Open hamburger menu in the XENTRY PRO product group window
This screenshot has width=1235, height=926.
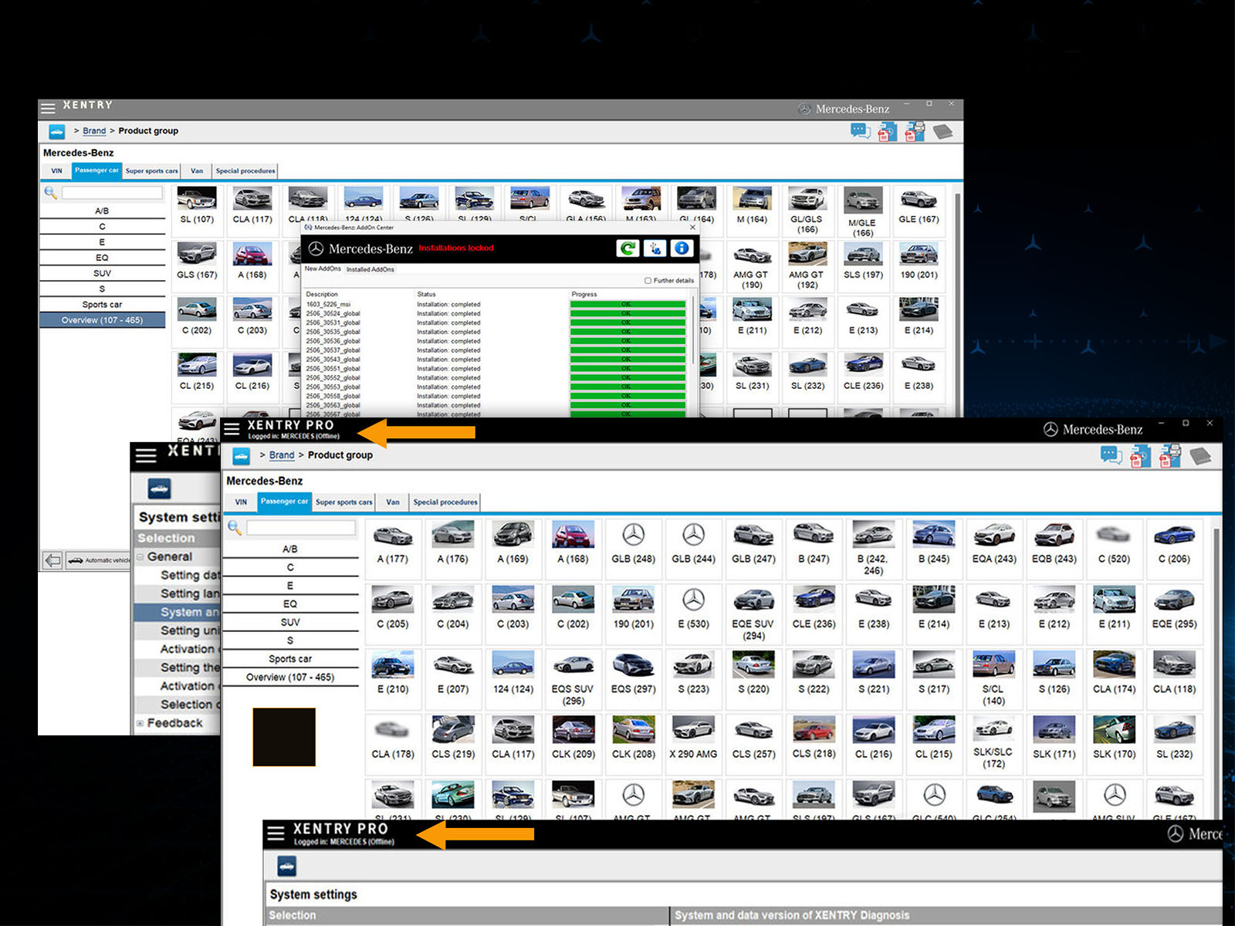(232, 430)
